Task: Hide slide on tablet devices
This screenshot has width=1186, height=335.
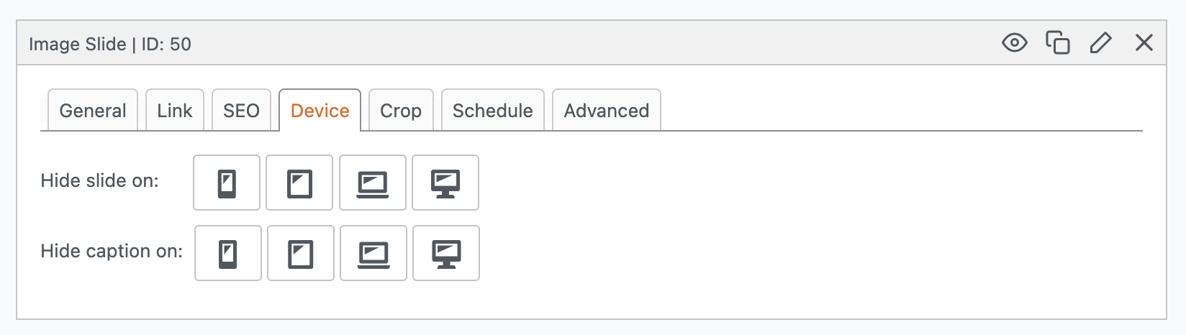Action: (299, 183)
